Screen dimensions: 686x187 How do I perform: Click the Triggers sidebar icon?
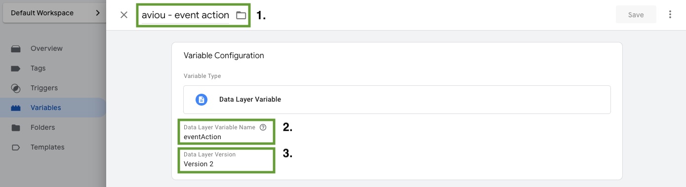(x=16, y=88)
